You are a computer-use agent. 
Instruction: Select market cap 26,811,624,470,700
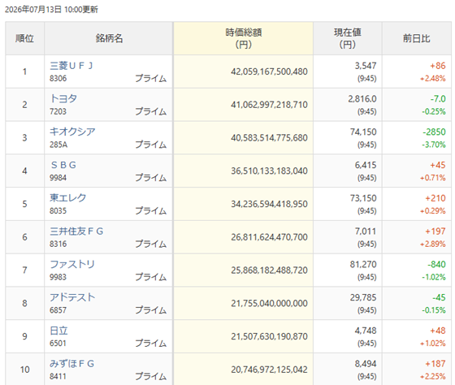click(x=269, y=237)
